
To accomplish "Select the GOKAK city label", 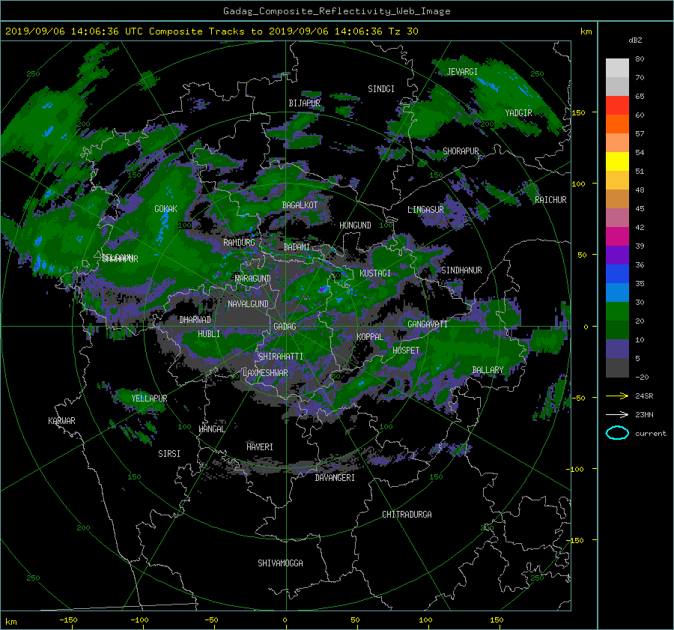I will [166, 209].
